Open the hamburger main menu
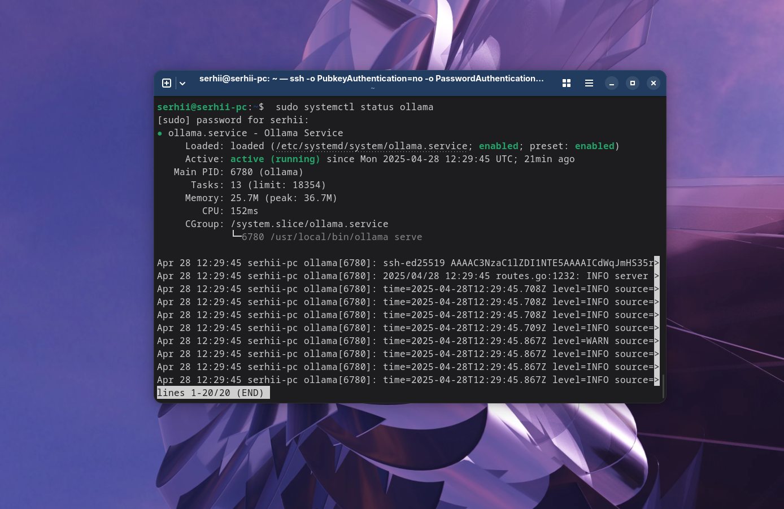The width and height of the screenshot is (784, 509). (589, 83)
